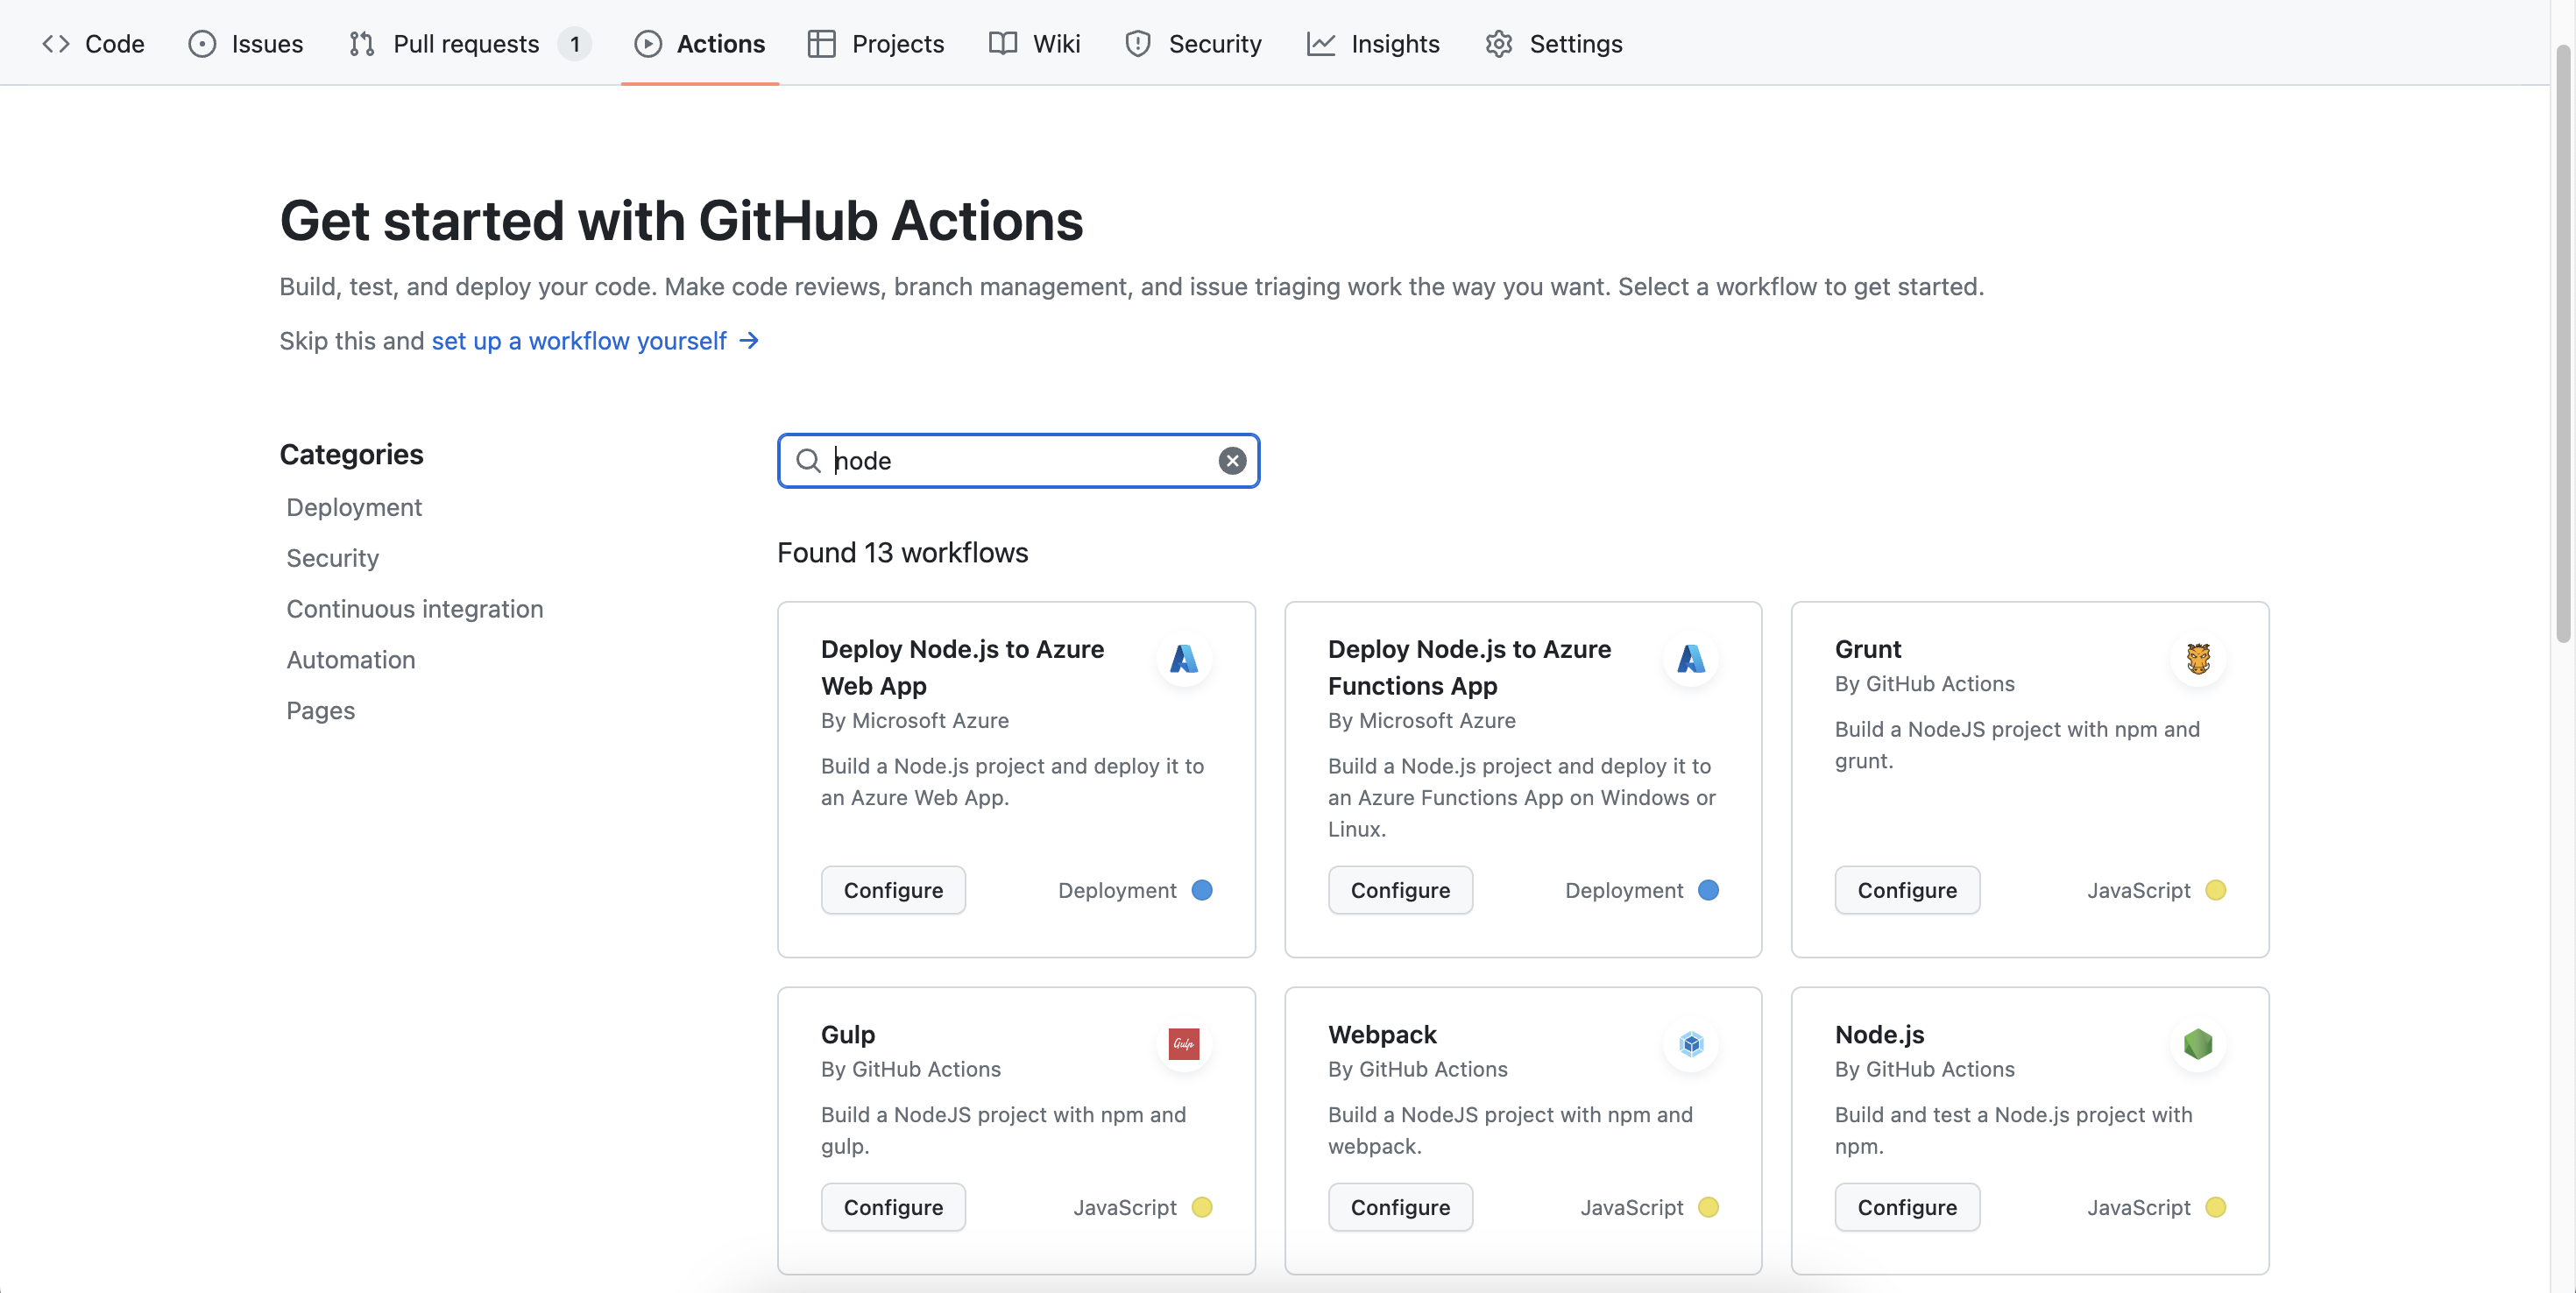Switch to the Pull requests tab
The image size is (2576, 1293).
466,43
